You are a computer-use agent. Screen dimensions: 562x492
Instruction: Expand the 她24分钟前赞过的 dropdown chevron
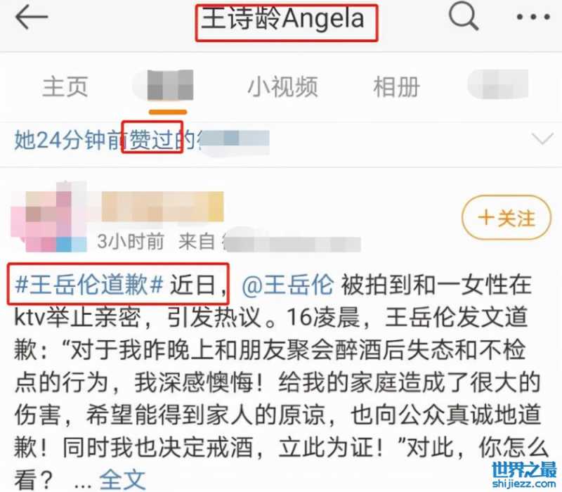542,138
